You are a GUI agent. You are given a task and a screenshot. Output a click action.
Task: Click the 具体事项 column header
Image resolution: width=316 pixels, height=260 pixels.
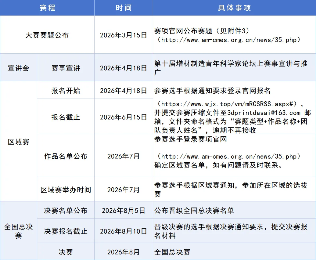point(234,8)
